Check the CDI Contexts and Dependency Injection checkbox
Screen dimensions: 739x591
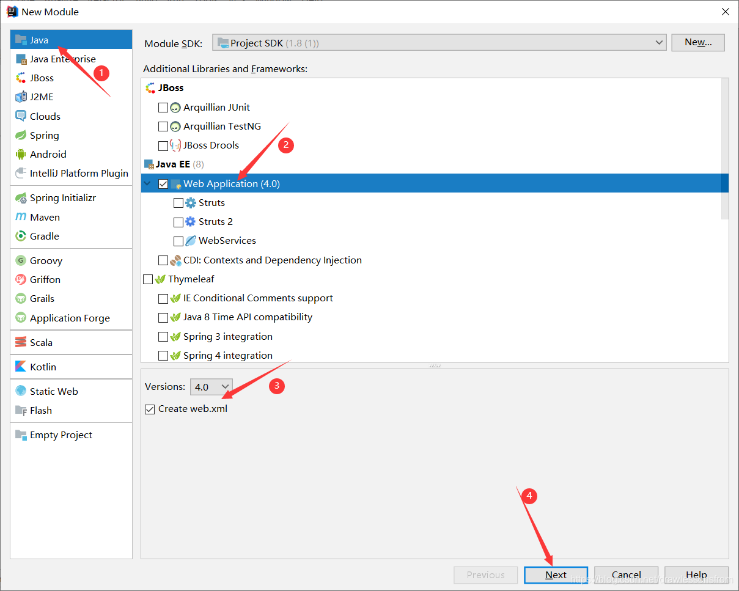tap(163, 260)
